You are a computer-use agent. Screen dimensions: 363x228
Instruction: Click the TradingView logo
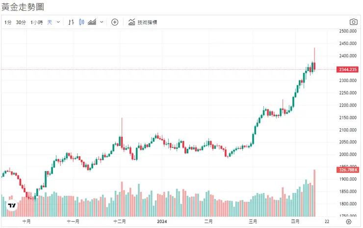[12, 205]
